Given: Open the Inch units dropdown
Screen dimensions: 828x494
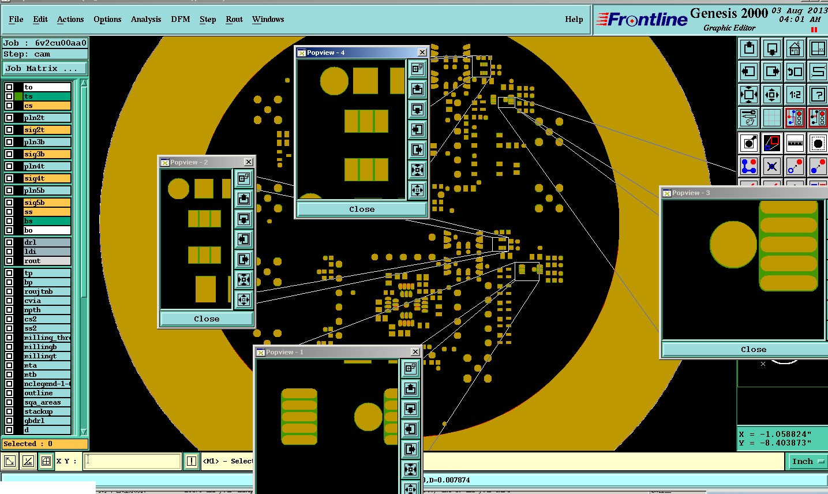Looking at the screenshot, I should pyautogui.click(x=807, y=461).
